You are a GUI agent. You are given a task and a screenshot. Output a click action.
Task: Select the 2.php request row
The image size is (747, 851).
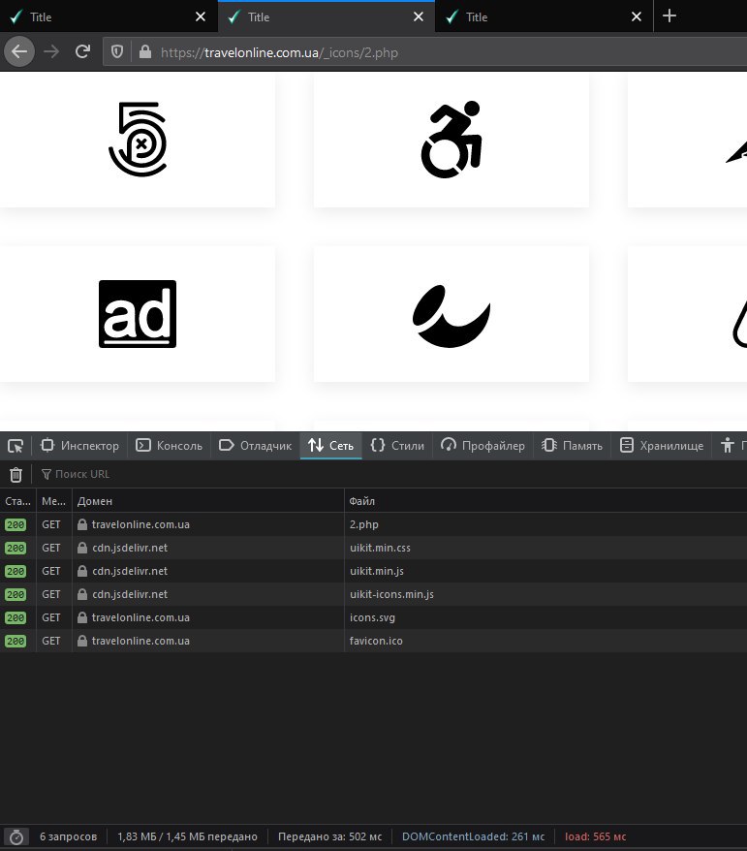(x=373, y=524)
